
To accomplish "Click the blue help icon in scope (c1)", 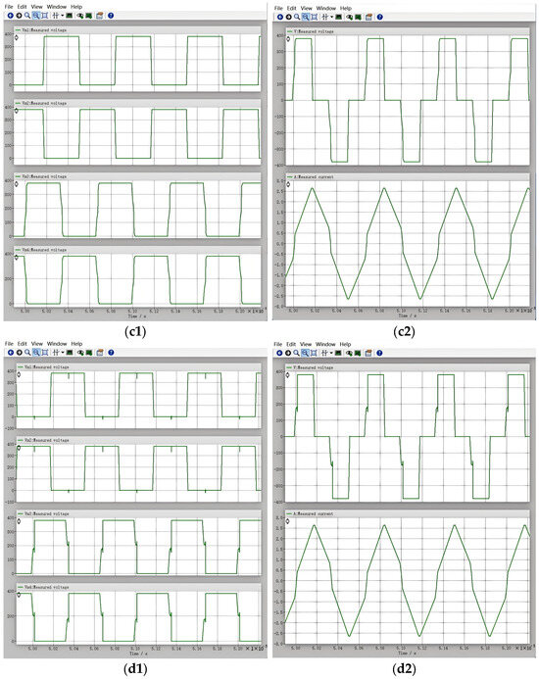I will pos(111,15).
